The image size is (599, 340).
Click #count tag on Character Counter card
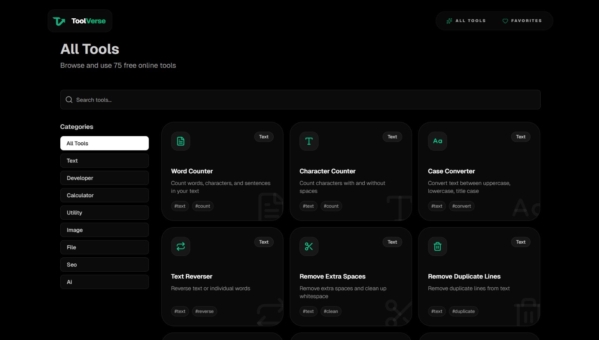point(331,206)
